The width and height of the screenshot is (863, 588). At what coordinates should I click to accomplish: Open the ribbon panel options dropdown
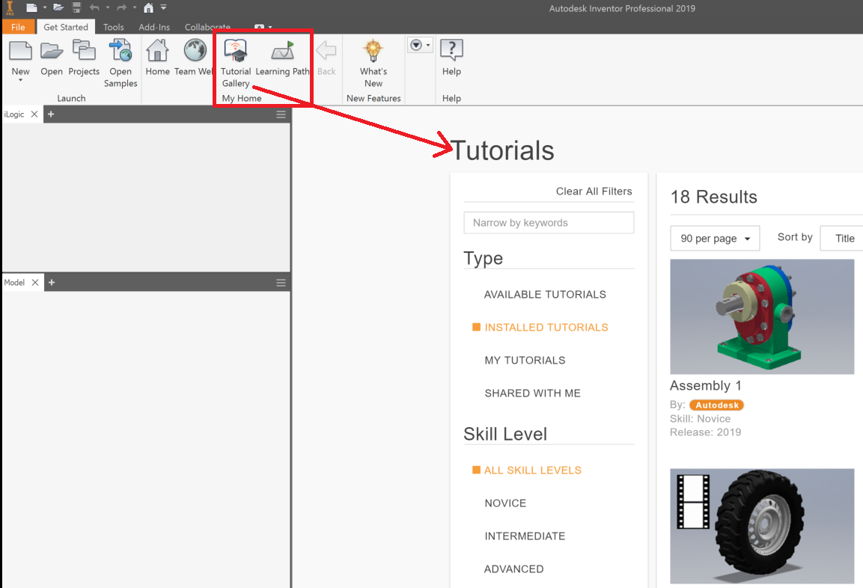420,45
